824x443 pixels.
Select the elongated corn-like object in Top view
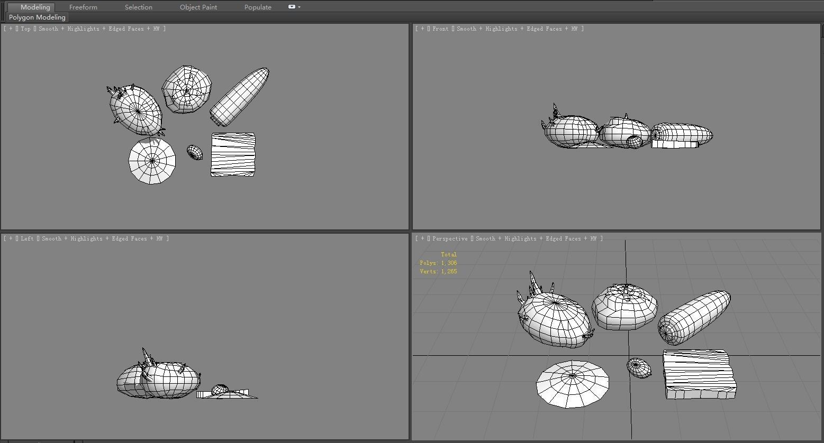239,97
